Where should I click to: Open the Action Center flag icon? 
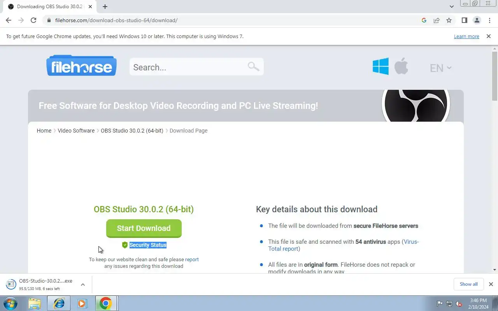(x=440, y=304)
